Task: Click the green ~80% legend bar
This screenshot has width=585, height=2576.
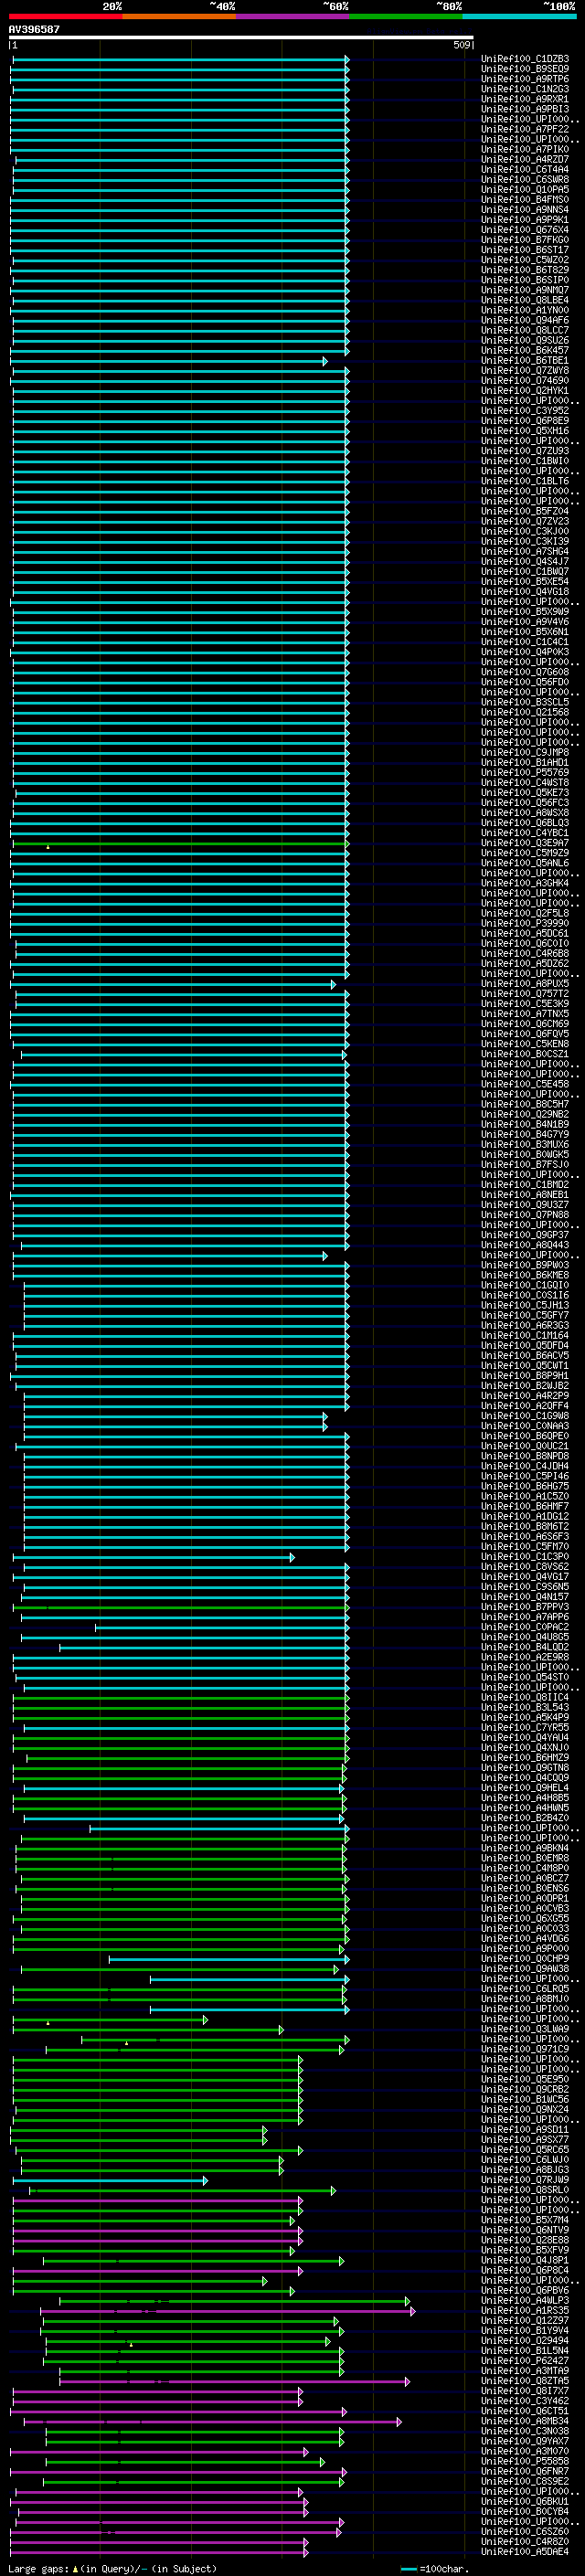Action: [406, 16]
